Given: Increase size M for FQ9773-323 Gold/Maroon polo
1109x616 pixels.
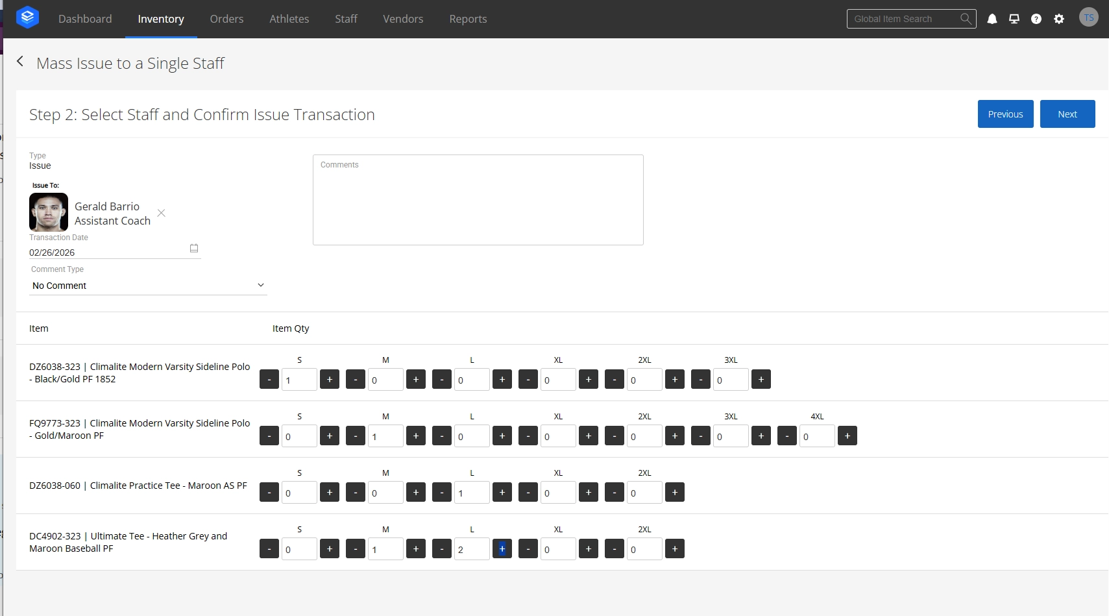Looking at the screenshot, I should coord(416,436).
